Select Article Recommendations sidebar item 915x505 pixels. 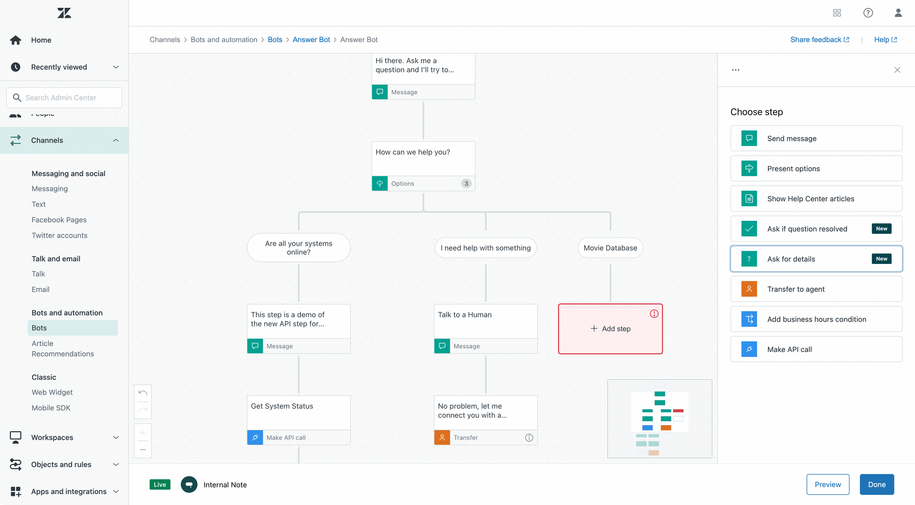pos(63,349)
